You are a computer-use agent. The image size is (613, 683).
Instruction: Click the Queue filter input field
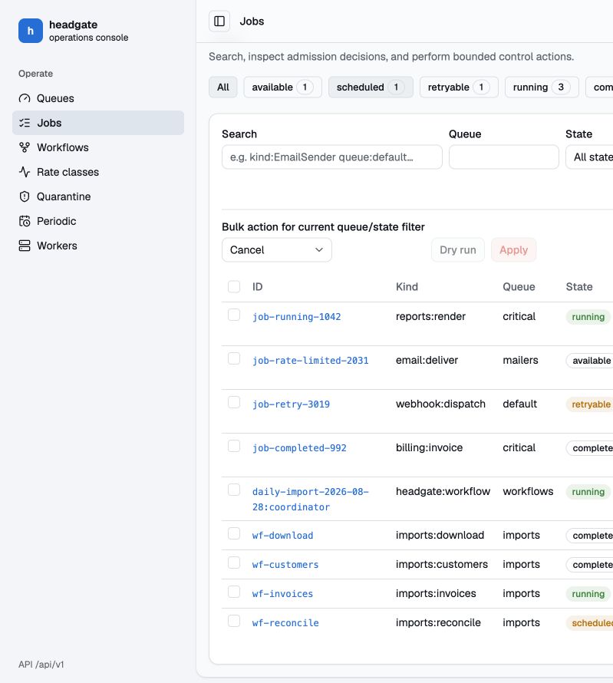point(504,157)
